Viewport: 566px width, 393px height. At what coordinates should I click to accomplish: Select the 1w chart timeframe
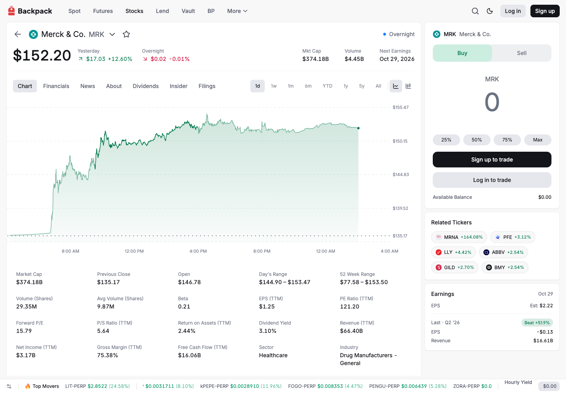[x=274, y=86]
